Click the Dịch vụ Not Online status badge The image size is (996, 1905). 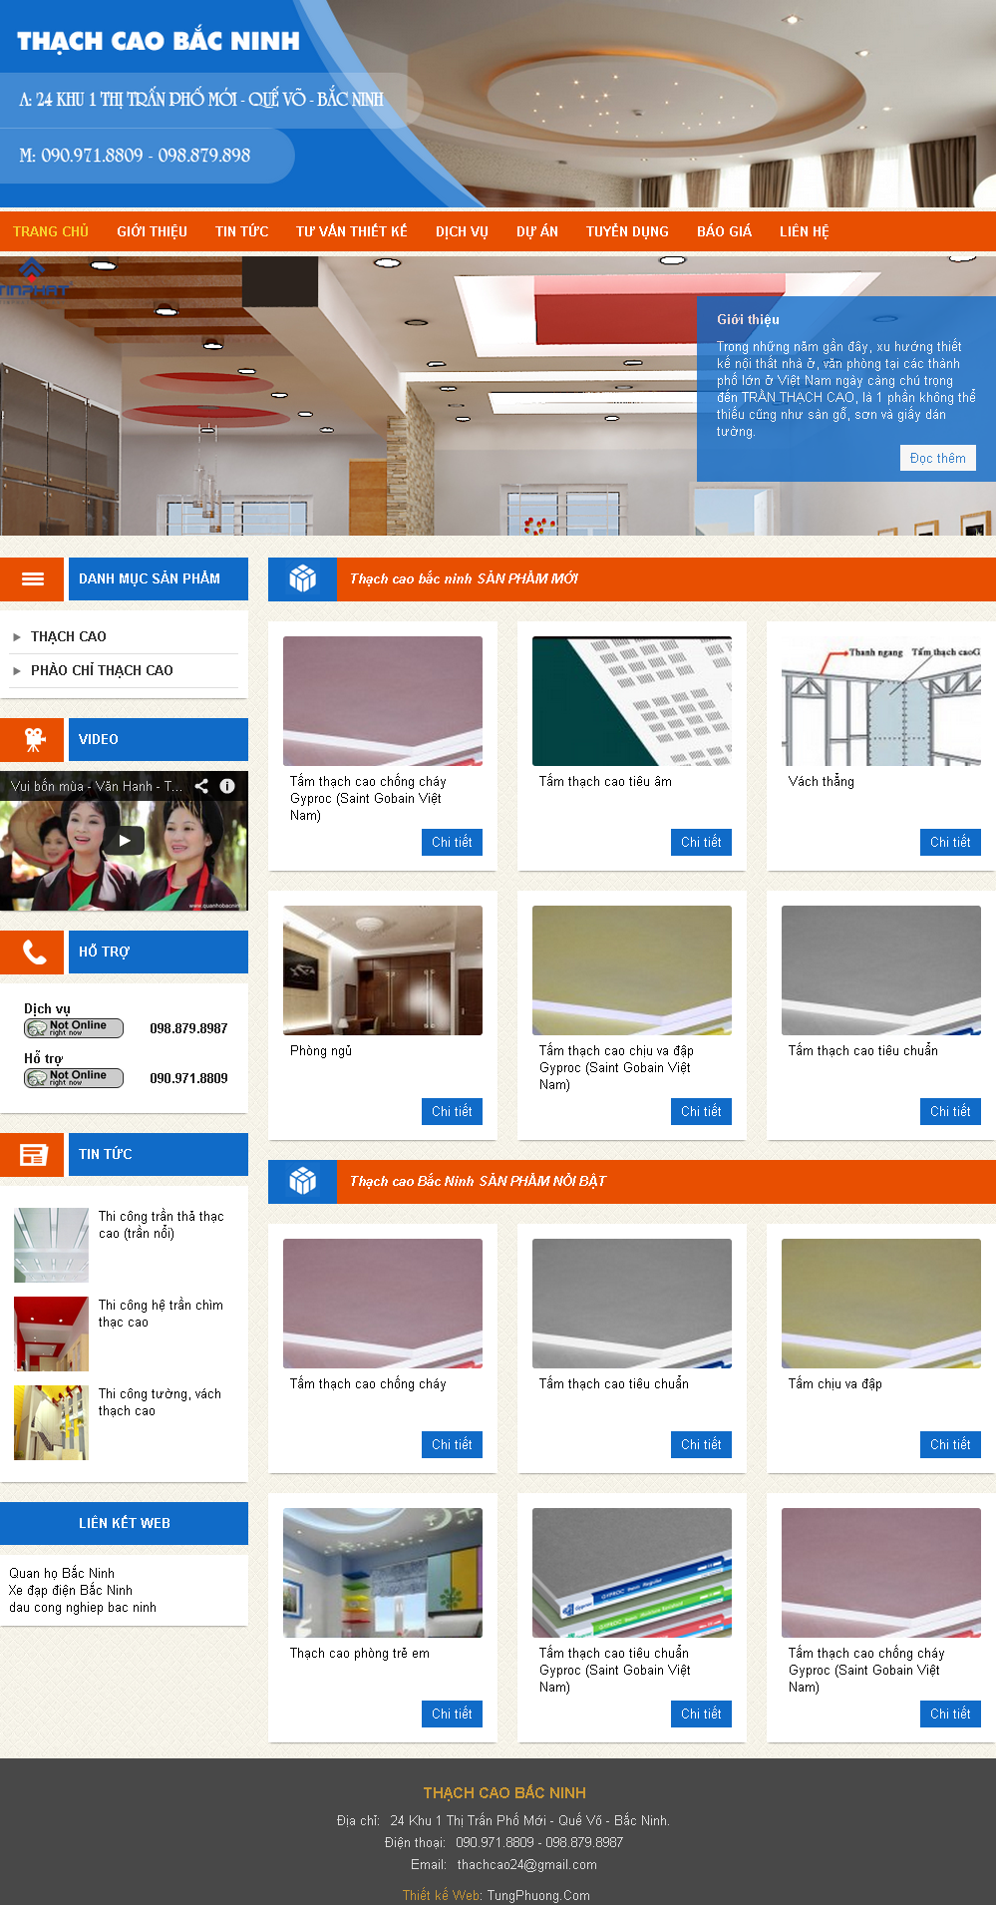point(74,1028)
